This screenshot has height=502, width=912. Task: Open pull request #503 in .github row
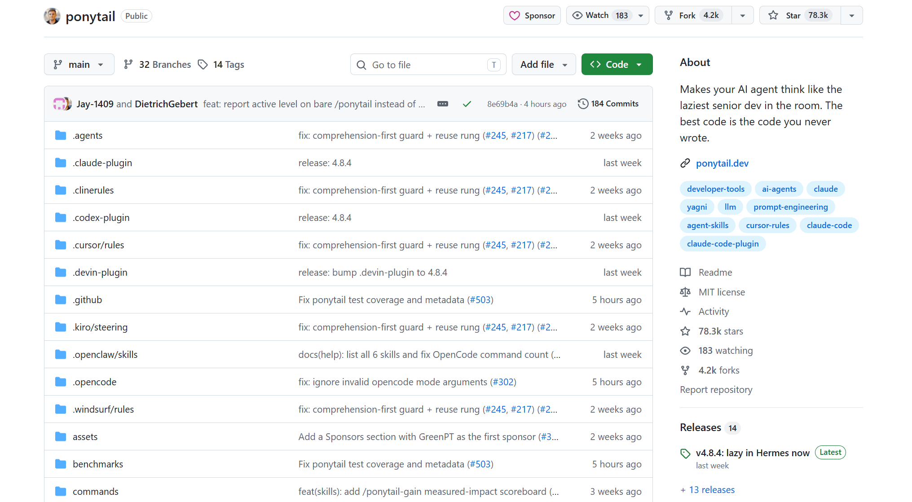(480, 299)
